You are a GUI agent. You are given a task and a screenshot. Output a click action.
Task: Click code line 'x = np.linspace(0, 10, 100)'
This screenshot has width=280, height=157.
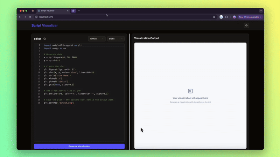60,57
